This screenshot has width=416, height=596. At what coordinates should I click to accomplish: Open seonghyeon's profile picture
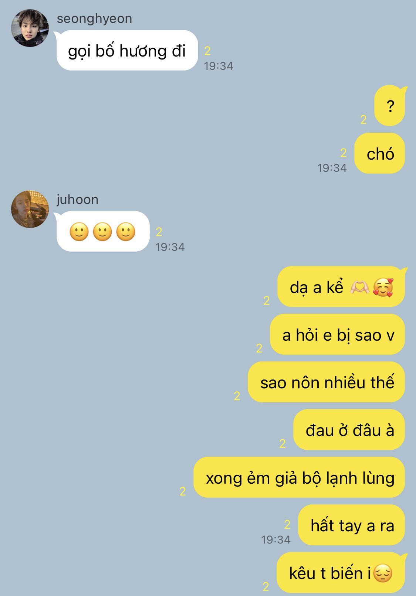[x=30, y=28]
